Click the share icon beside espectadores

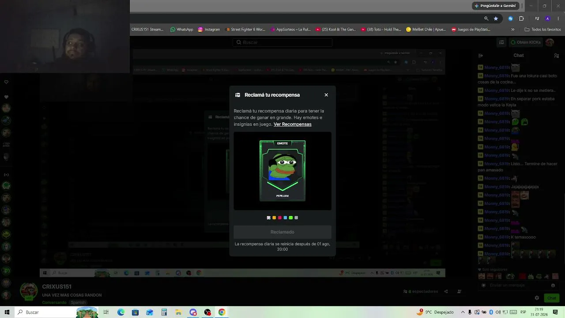tap(446, 291)
